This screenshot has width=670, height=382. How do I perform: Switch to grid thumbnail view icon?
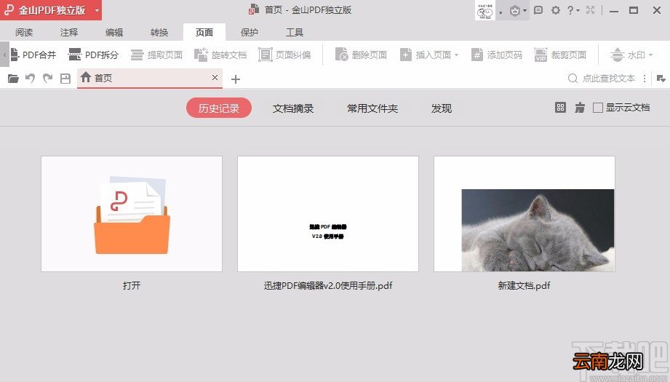coord(560,108)
